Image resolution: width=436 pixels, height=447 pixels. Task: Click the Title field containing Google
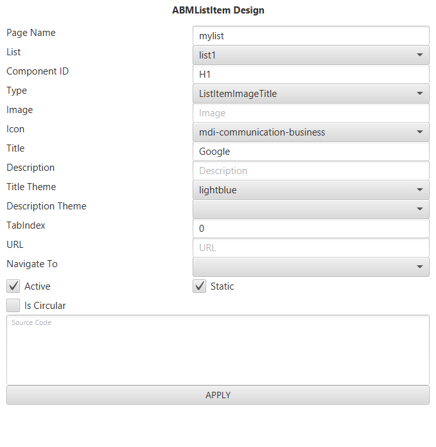[x=311, y=152]
